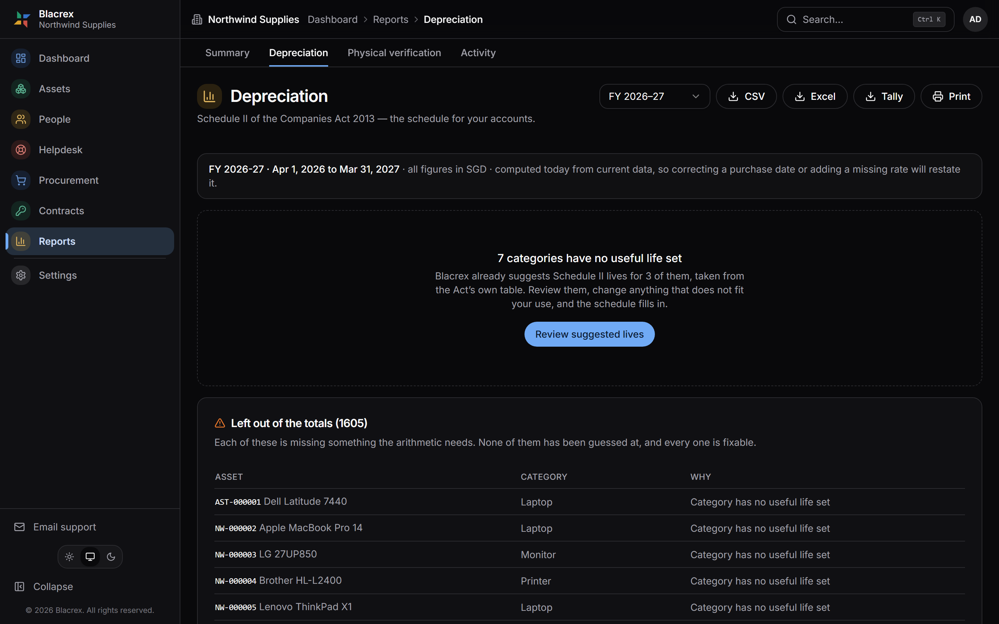Click Dashboard in the breadcrumb
This screenshot has width=999, height=624.
click(x=333, y=19)
